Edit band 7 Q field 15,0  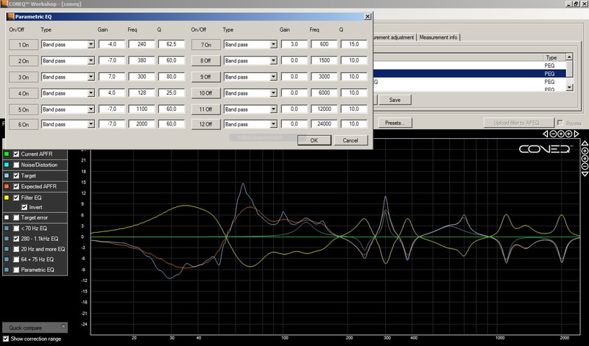point(354,44)
